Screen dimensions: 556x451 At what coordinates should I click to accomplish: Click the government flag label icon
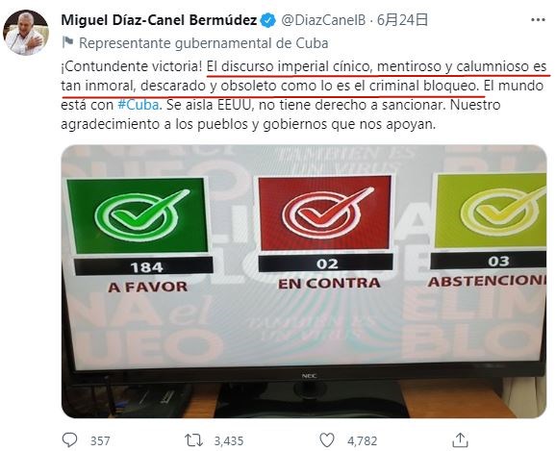click(67, 42)
